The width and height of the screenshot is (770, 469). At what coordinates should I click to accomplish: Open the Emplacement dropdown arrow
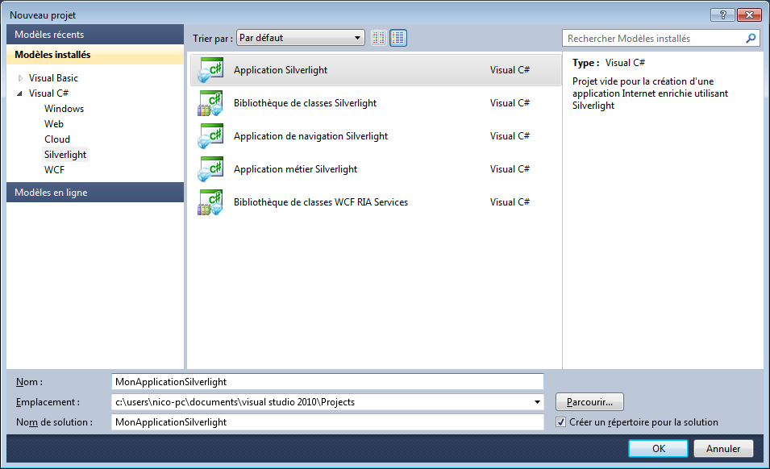pyautogui.click(x=537, y=402)
